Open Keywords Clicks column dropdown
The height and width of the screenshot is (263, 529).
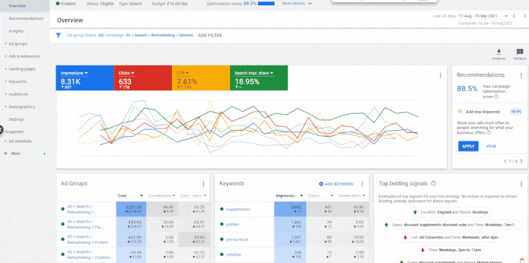pyautogui.click(x=332, y=196)
